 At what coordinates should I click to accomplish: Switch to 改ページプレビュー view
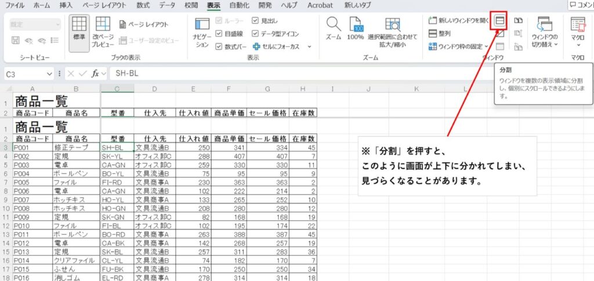click(102, 33)
